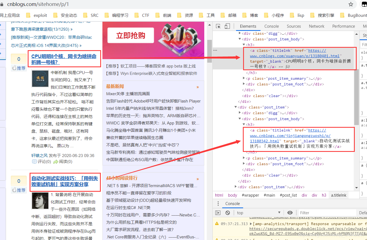The height and width of the screenshot is (240, 367).
Task: Open the 博客 bookmark folder
Action: click(x=251, y=15)
